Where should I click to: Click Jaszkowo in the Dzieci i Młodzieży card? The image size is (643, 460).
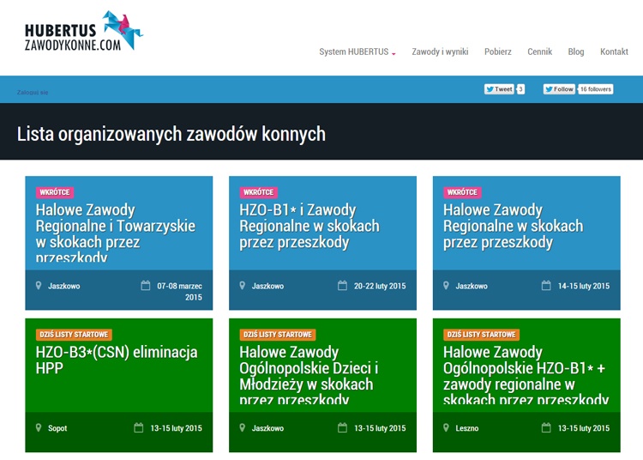click(267, 428)
